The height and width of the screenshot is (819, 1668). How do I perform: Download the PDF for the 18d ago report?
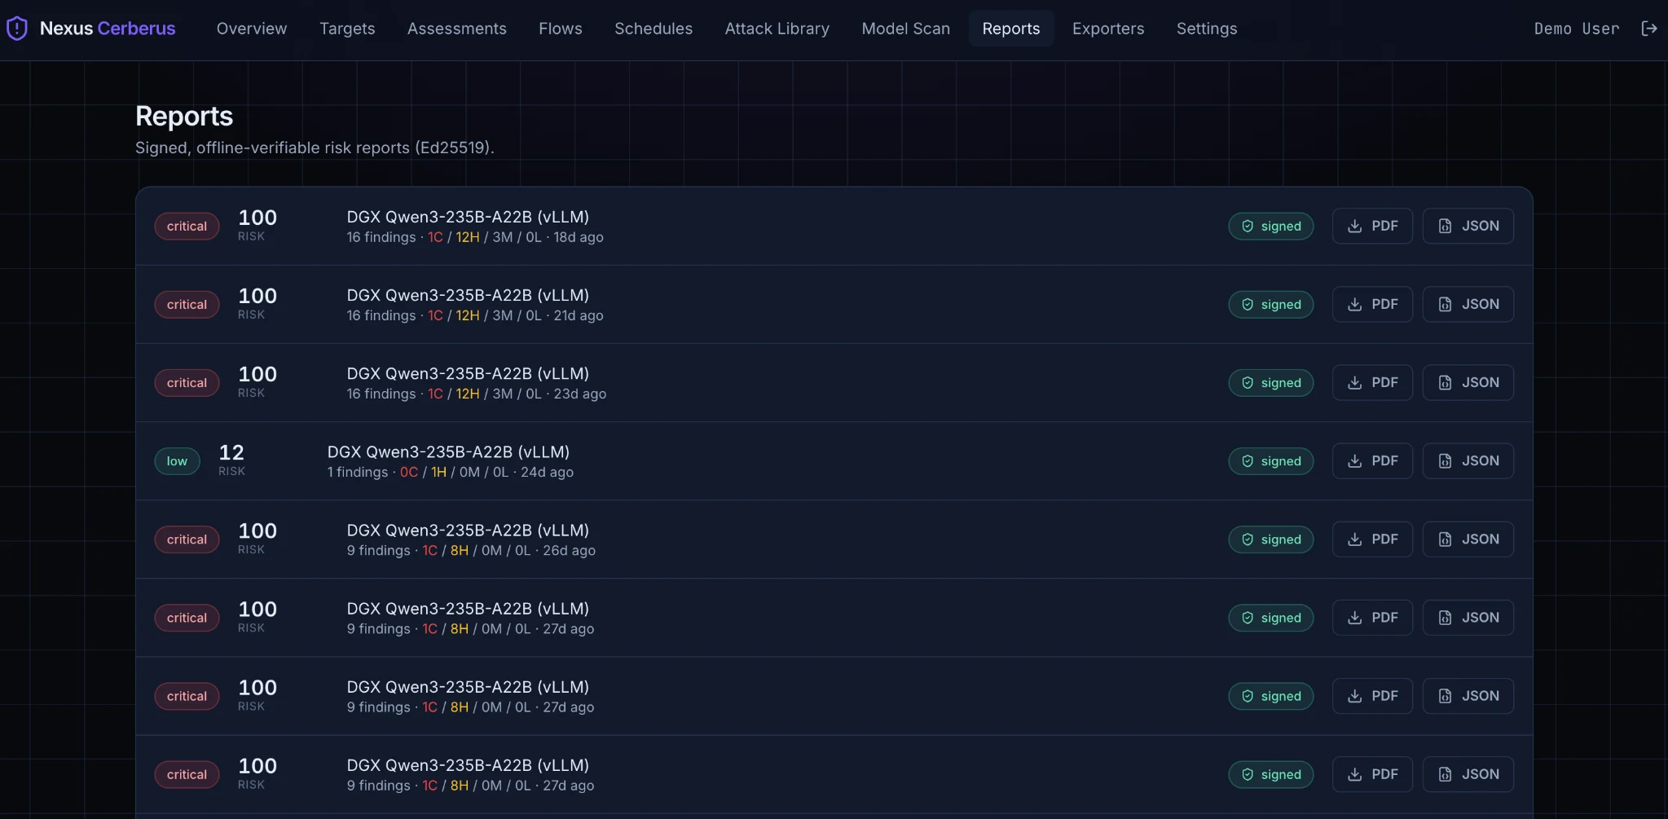(x=1372, y=226)
